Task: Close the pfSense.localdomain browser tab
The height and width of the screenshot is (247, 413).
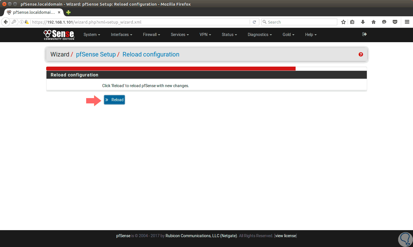Action: 59,12
